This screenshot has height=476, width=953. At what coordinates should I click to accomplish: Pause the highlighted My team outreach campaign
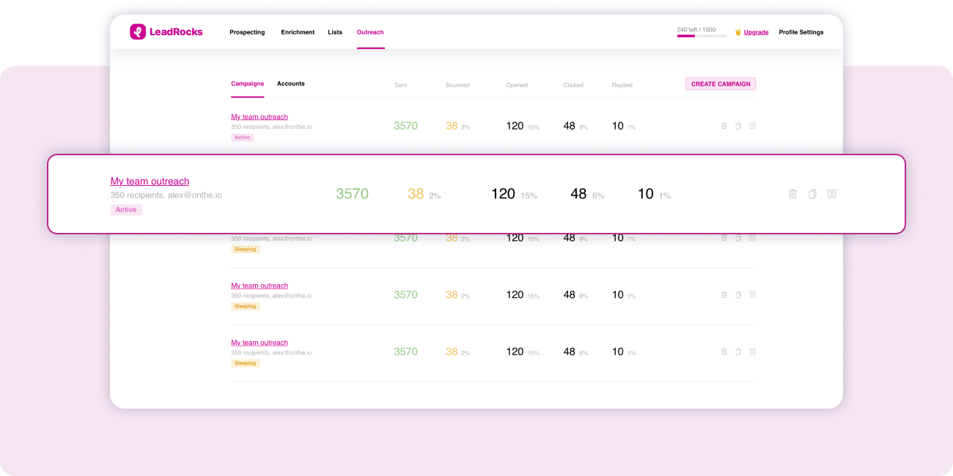tap(832, 194)
